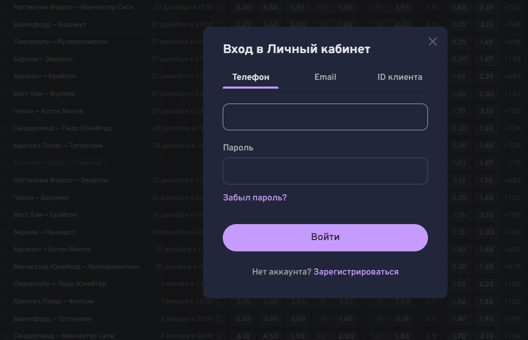Switch to the ID клиента tab
The image size is (528, 340).
tap(400, 77)
